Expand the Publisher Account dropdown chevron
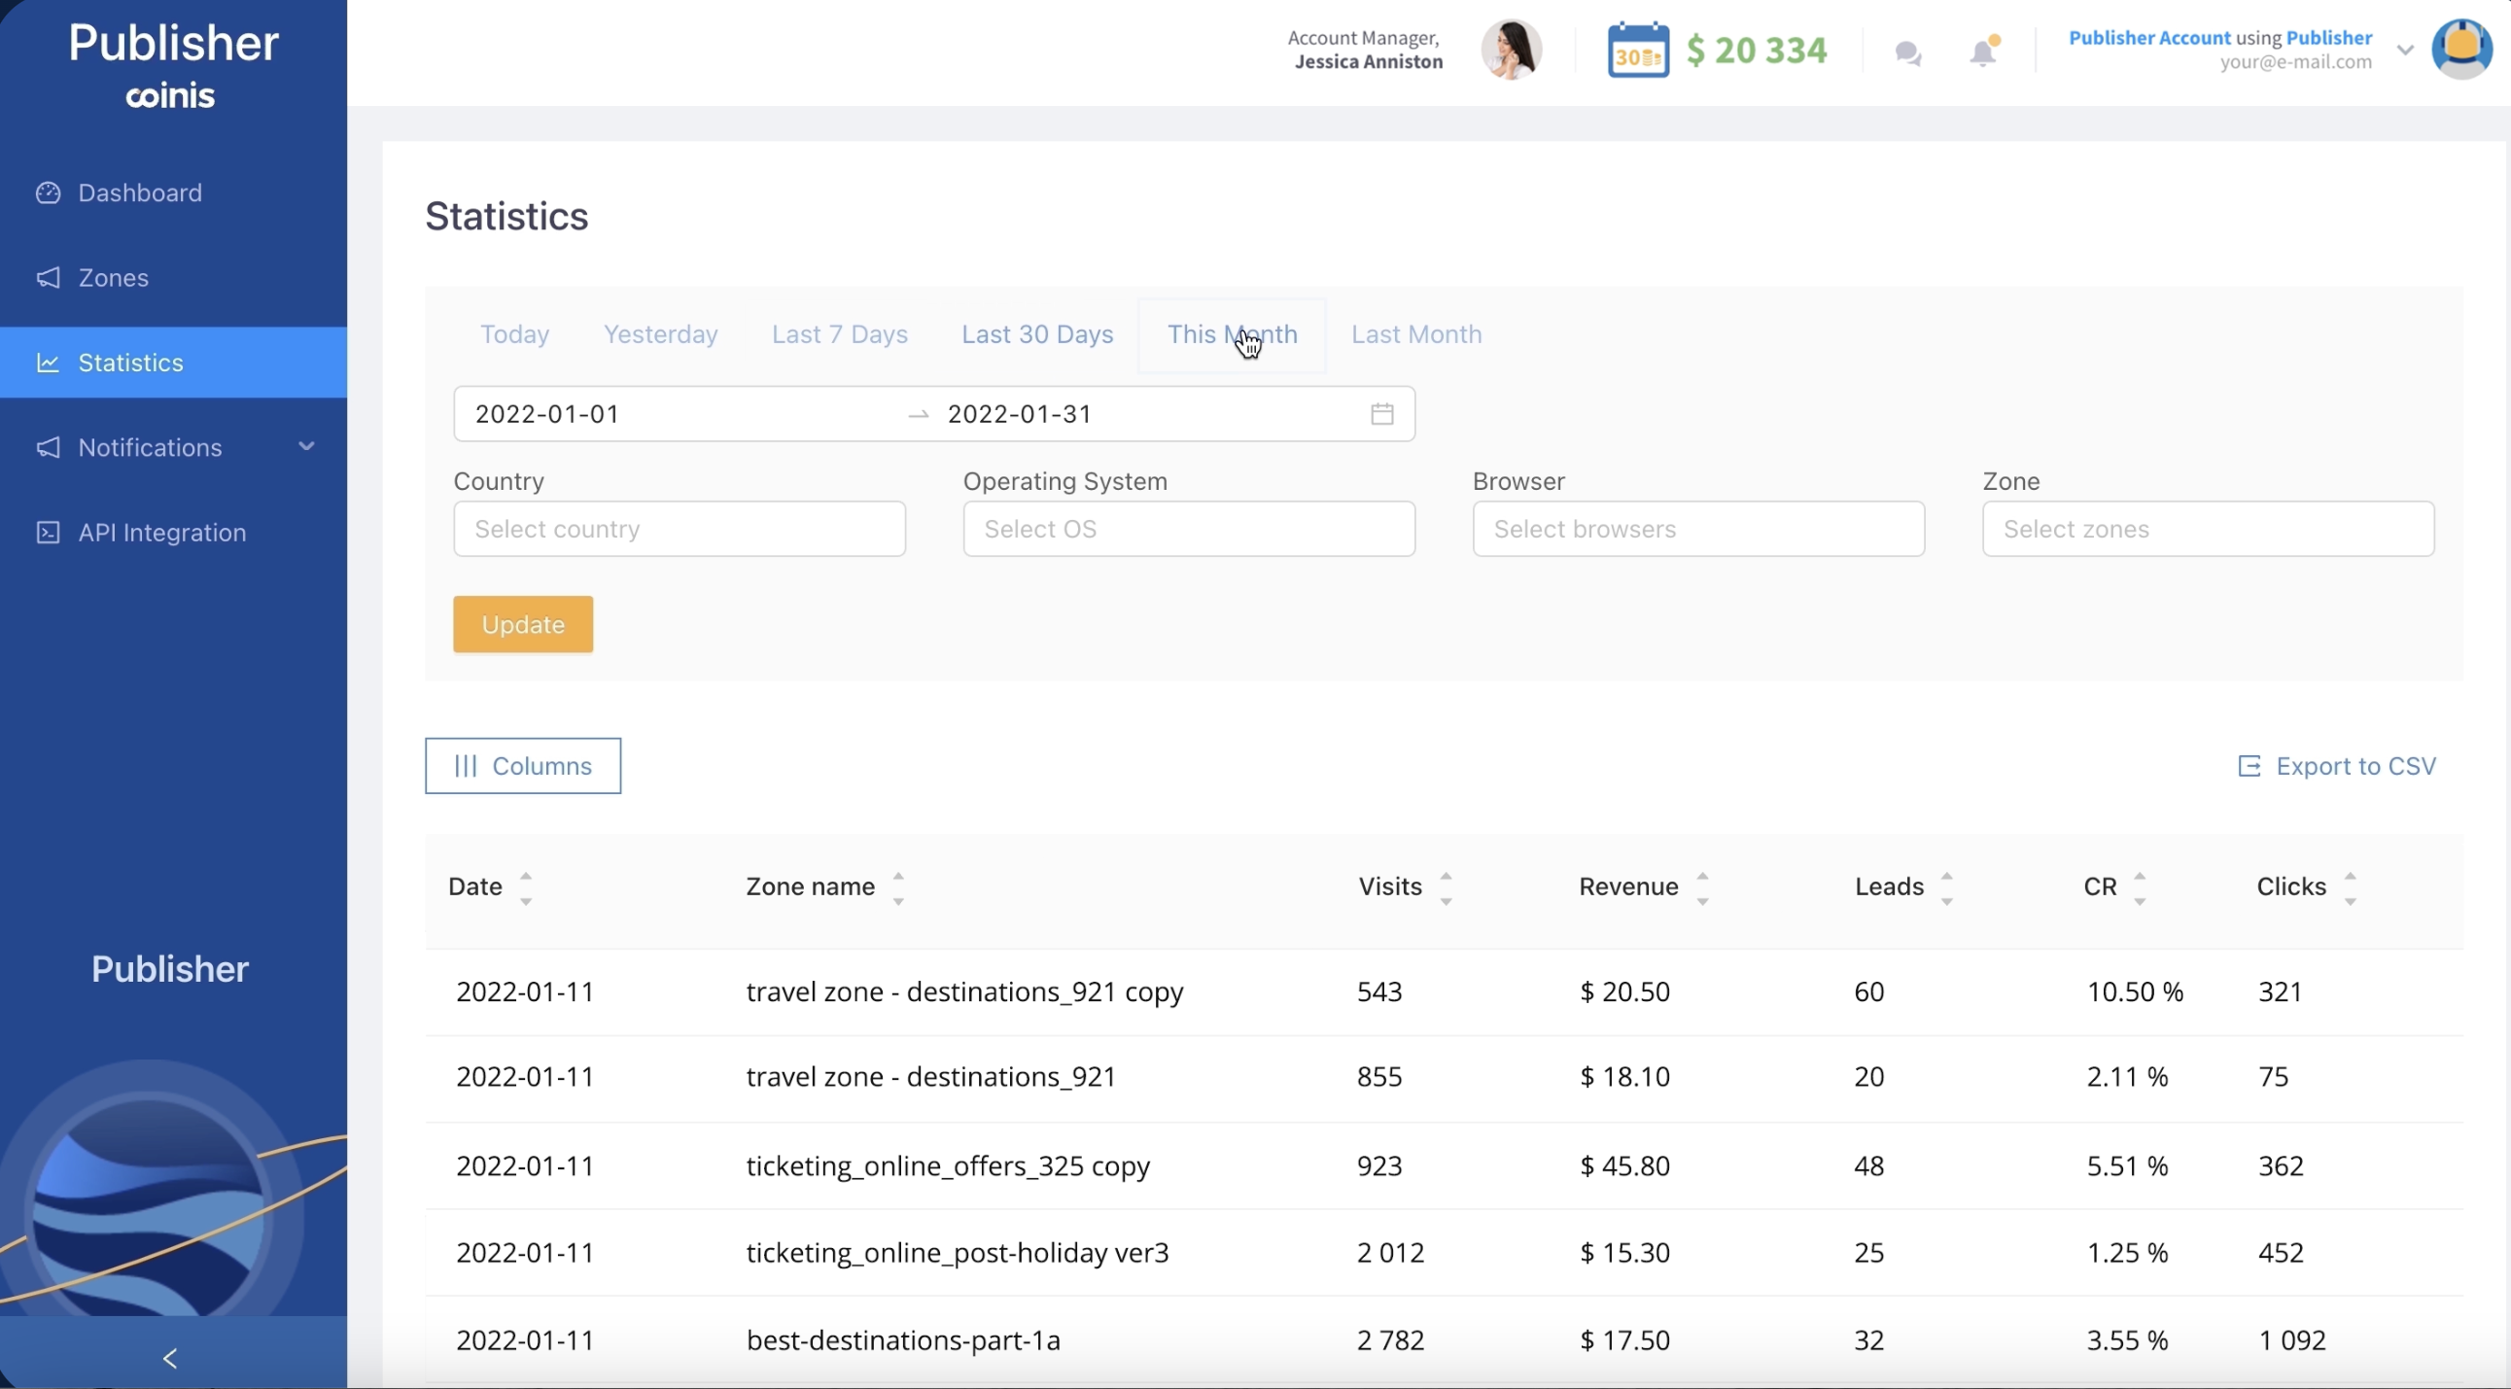Viewport: 2511px width, 1389px height. pos(2405,50)
